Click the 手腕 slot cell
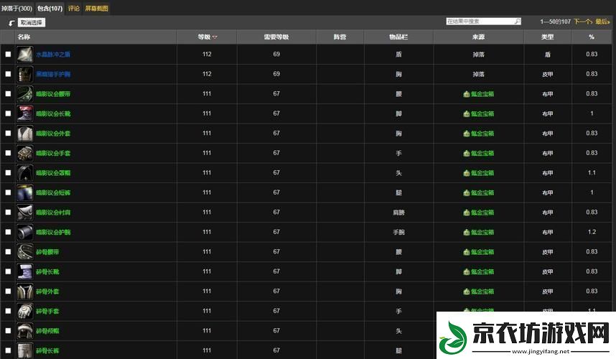This screenshot has width=616, height=359. coord(398,232)
